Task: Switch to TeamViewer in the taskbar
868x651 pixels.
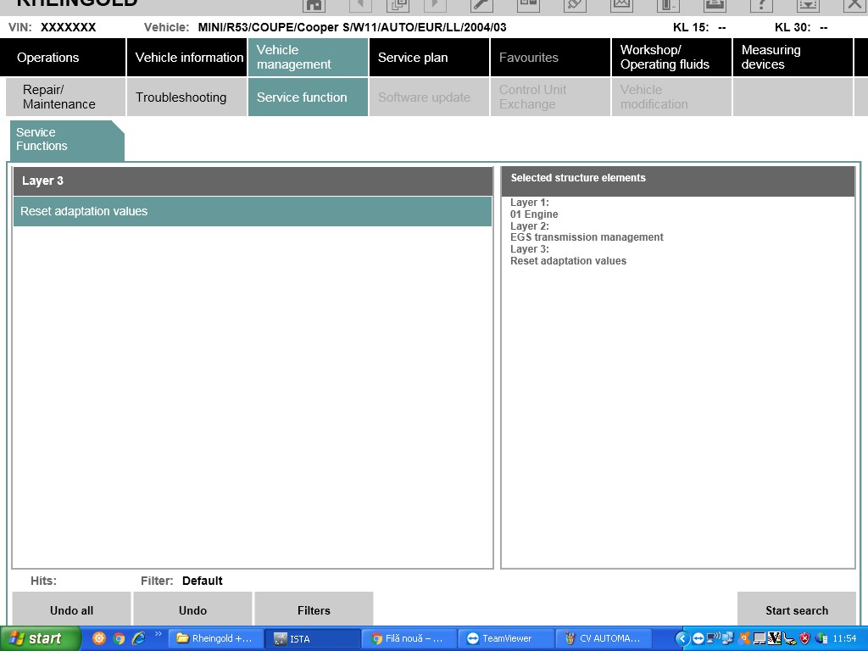Action: (506, 638)
